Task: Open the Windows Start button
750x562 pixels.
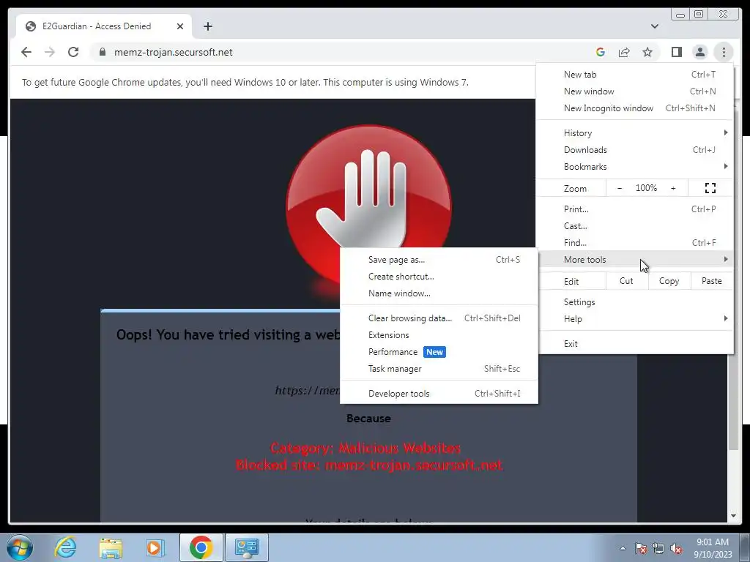Action: 19,547
